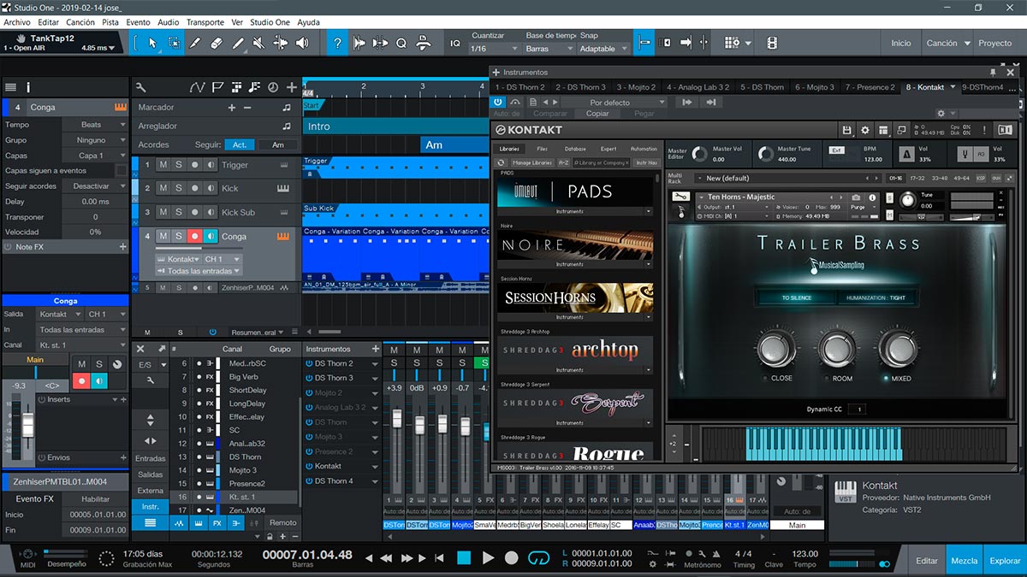The width and height of the screenshot is (1027, 577).
Task: Switch to the 7 - Presence 2 tab
Action: 870,87
